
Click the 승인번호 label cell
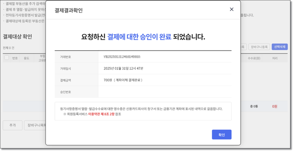[x=77, y=92]
